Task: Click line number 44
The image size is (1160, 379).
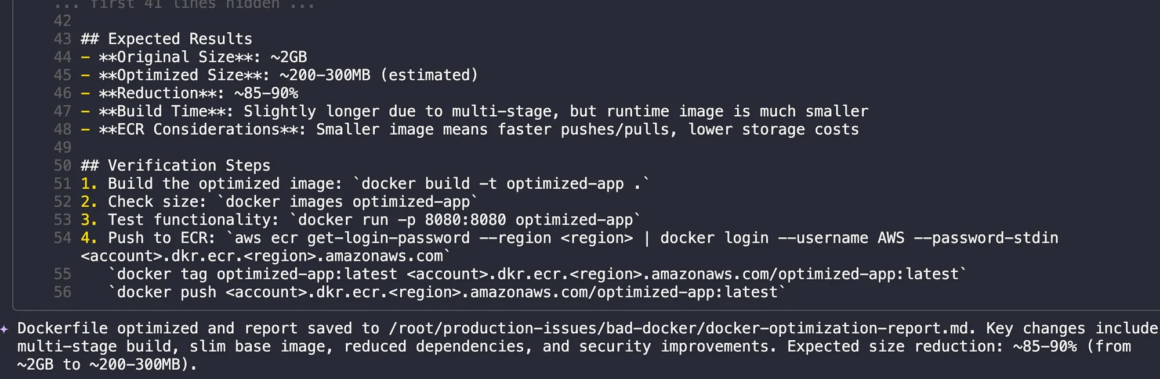Action: (x=63, y=57)
